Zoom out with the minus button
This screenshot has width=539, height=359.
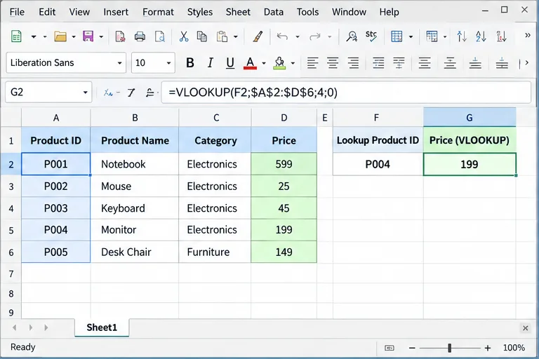412,348
